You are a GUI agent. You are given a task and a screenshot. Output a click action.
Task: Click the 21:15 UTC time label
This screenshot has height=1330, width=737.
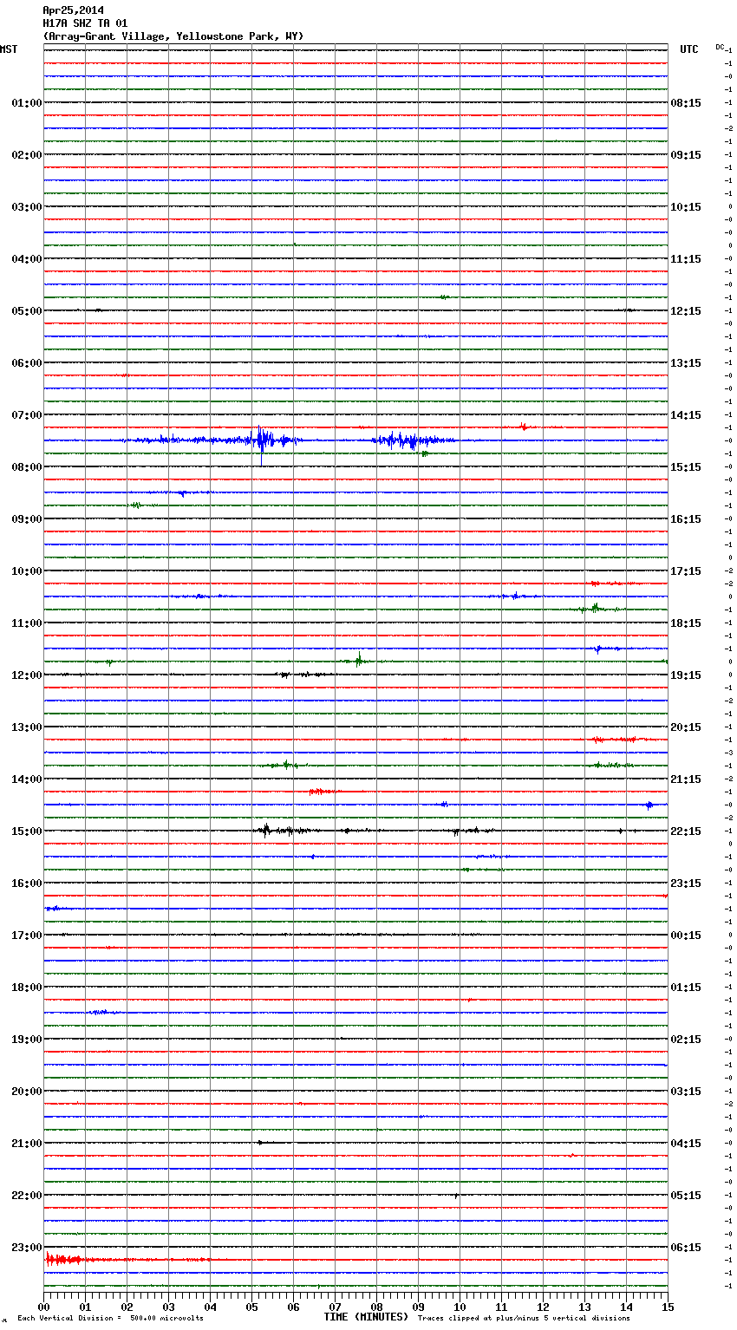coord(686,779)
